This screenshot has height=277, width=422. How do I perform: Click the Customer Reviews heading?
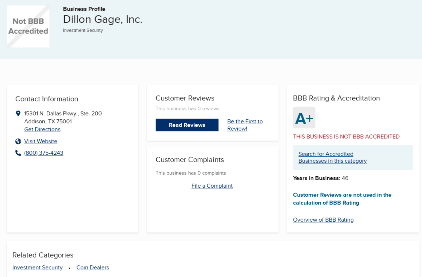[185, 98]
